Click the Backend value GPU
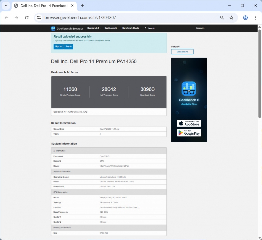262x240 pixels. tap(102, 161)
